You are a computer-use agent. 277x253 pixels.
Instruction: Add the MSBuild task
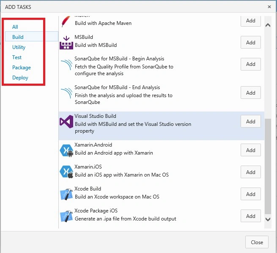[250, 42]
